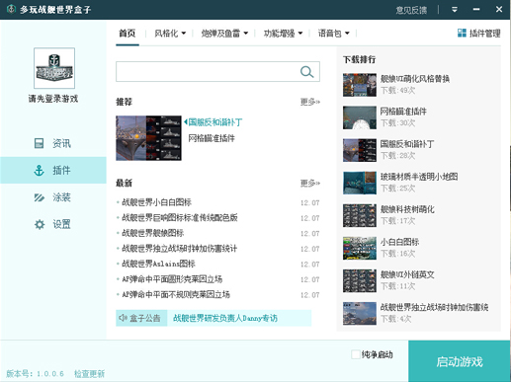Screen dimensions: 511x382
Task: Click the 插件管理 grid icon
Action: coord(462,33)
